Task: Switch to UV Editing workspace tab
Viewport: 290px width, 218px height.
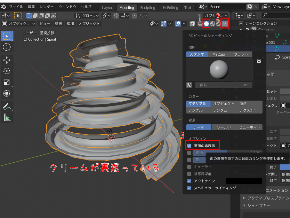Action: pyautogui.click(x=170, y=8)
